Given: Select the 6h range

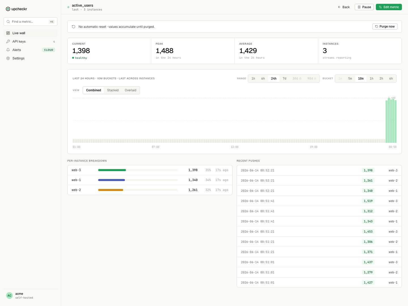Looking at the screenshot, I should (x=263, y=78).
